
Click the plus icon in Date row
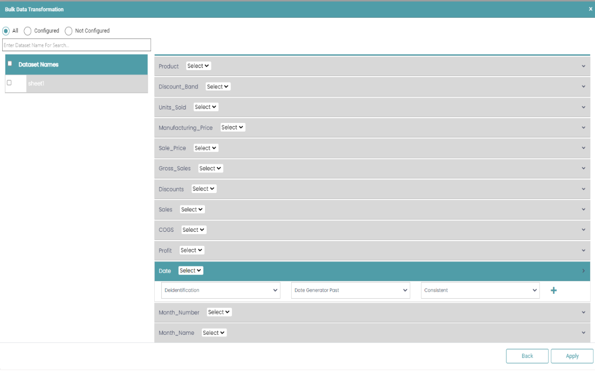[x=553, y=291]
